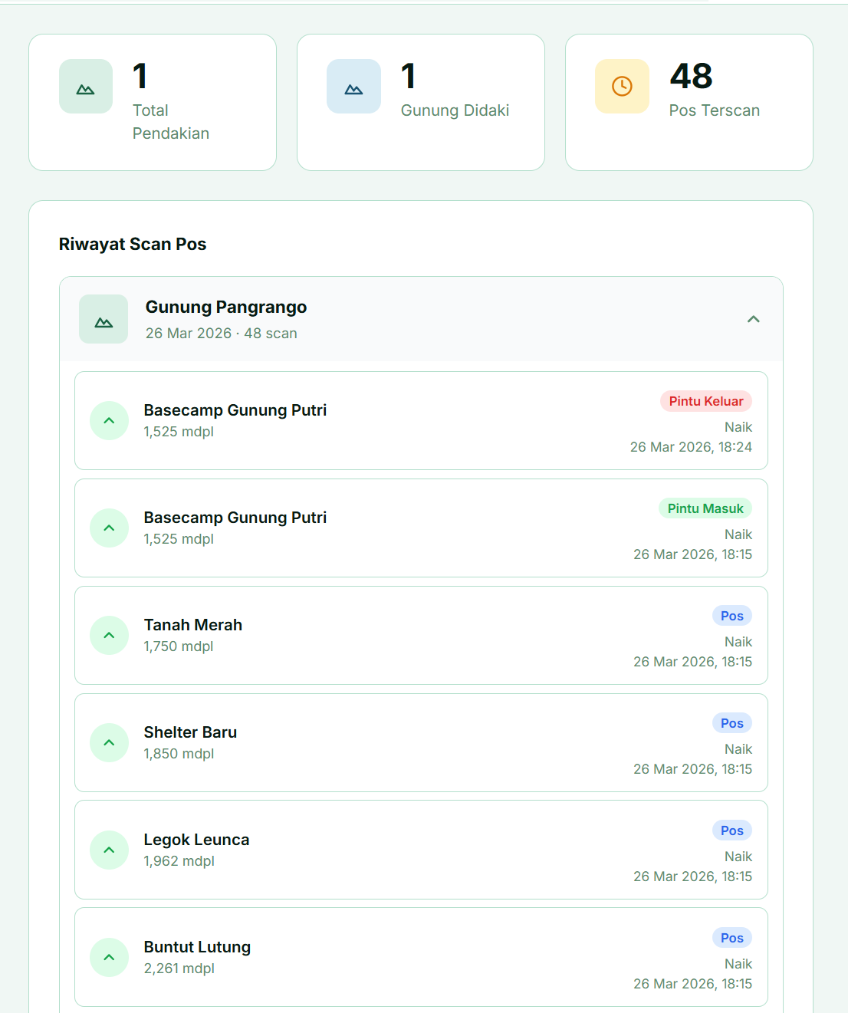Click the Pintu Keluar badge
This screenshot has width=848, height=1013.
click(705, 400)
